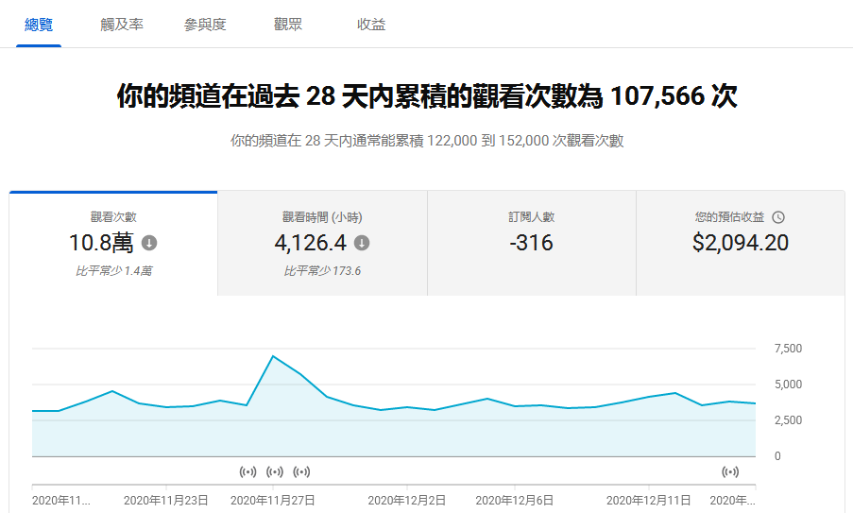Click the 2020年12月6日 date label
This screenshot has width=853, height=513.
[x=515, y=501]
